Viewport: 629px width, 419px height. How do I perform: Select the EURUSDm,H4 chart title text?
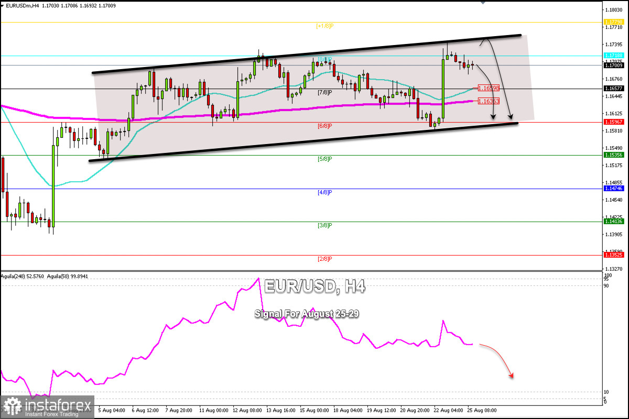point(23,6)
